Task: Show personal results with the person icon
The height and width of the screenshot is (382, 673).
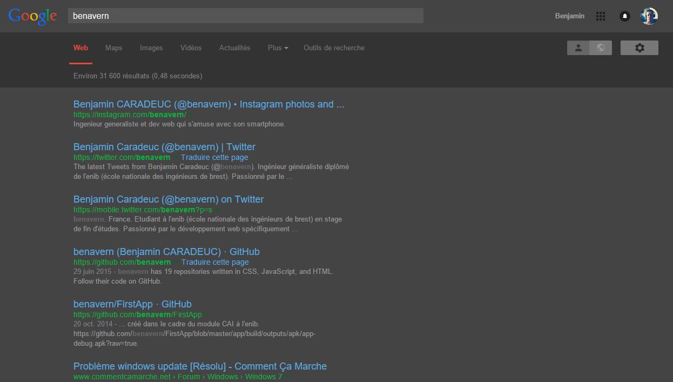Action: point(578,48)
